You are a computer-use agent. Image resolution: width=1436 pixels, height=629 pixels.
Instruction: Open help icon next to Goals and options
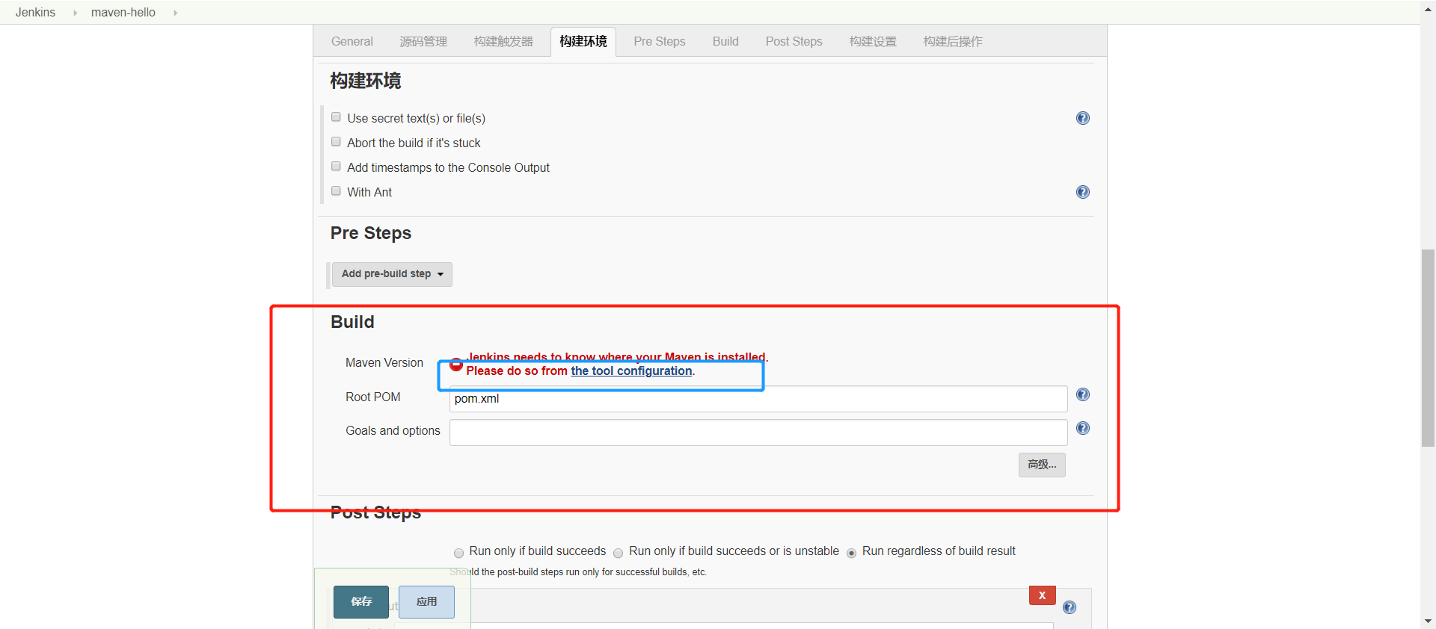pos(1082,428)
